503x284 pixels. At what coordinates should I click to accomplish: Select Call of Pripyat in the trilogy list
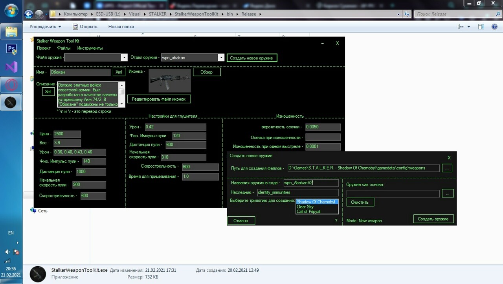point(317,212)
